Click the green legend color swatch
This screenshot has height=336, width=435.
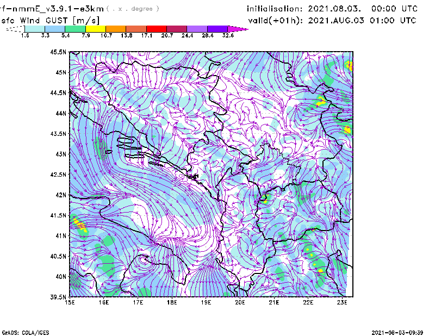[75, 29]
